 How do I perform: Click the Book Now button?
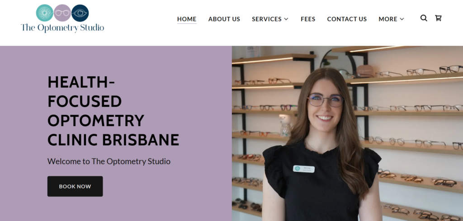(75, 186)
